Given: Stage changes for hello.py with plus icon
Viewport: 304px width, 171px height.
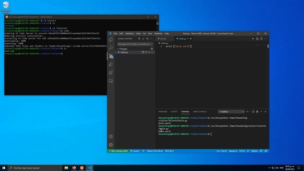Looking at the screenshot, I should 149,52.
